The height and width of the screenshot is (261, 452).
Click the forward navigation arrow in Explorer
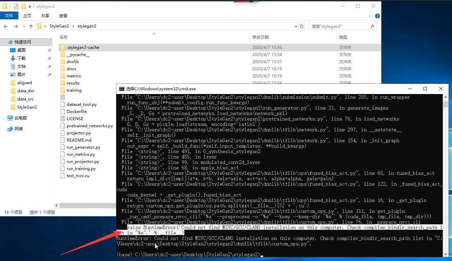[16, 26]
